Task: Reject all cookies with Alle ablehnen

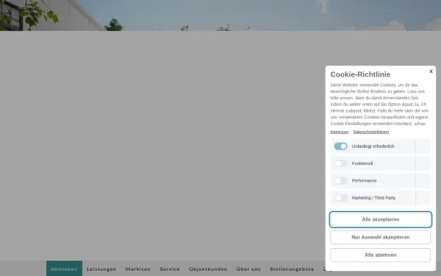Action: coord(380,255)
